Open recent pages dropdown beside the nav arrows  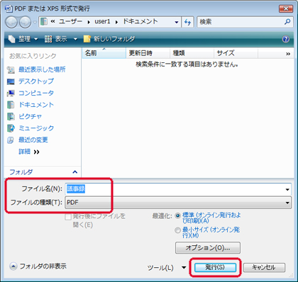[x=35, y=22]
